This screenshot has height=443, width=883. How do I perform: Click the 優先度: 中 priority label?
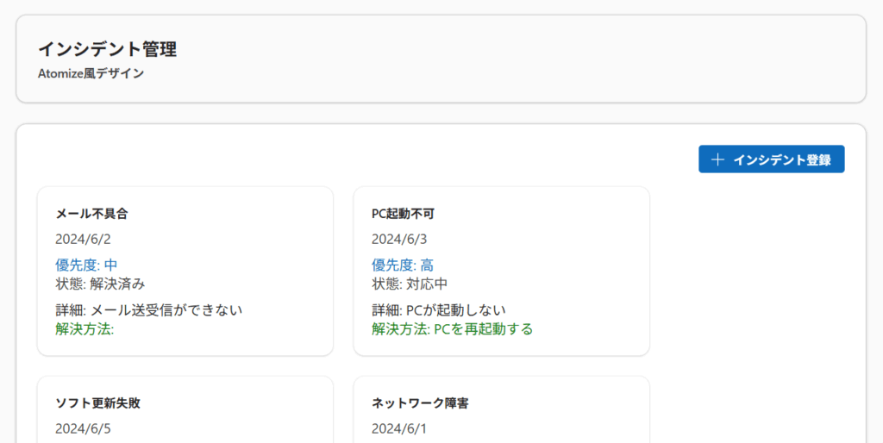click(86, 265)
